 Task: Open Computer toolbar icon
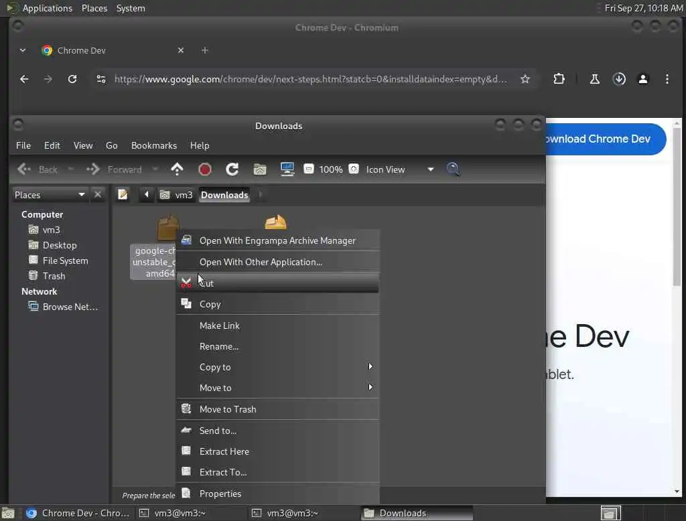point(287,169)
